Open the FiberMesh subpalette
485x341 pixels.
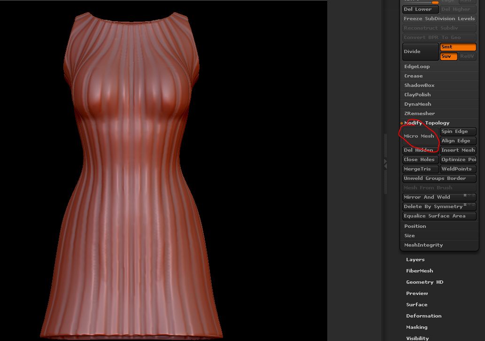click(x=419, y=271)
